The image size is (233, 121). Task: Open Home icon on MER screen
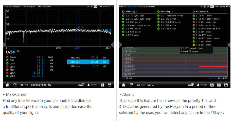click(x=7, y=85)
